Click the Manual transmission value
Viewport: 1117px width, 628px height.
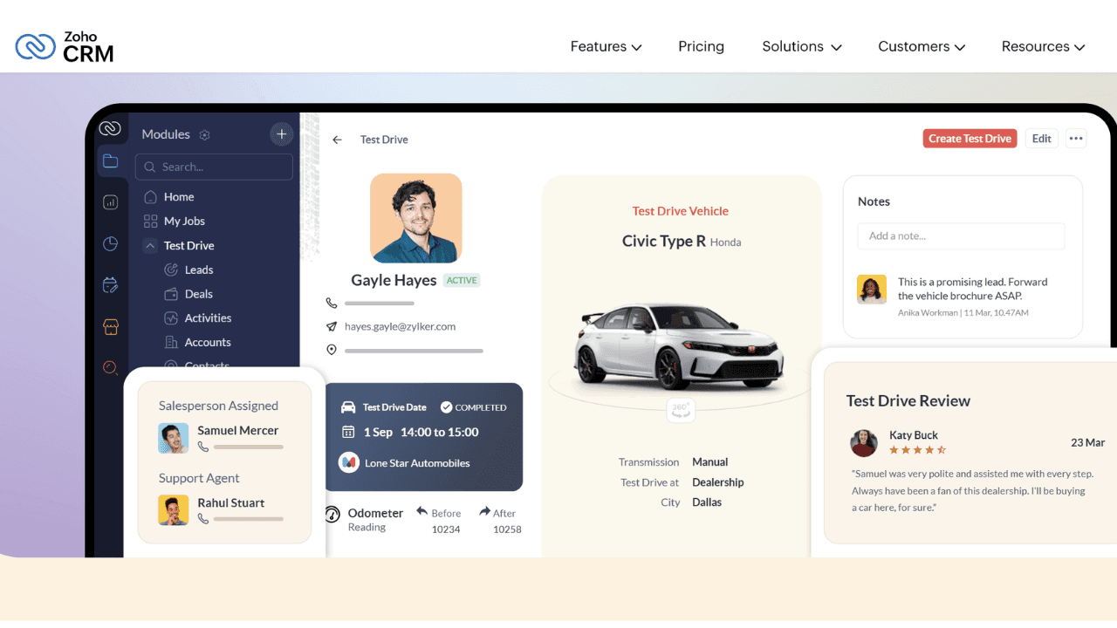click(x=709, y=462)
